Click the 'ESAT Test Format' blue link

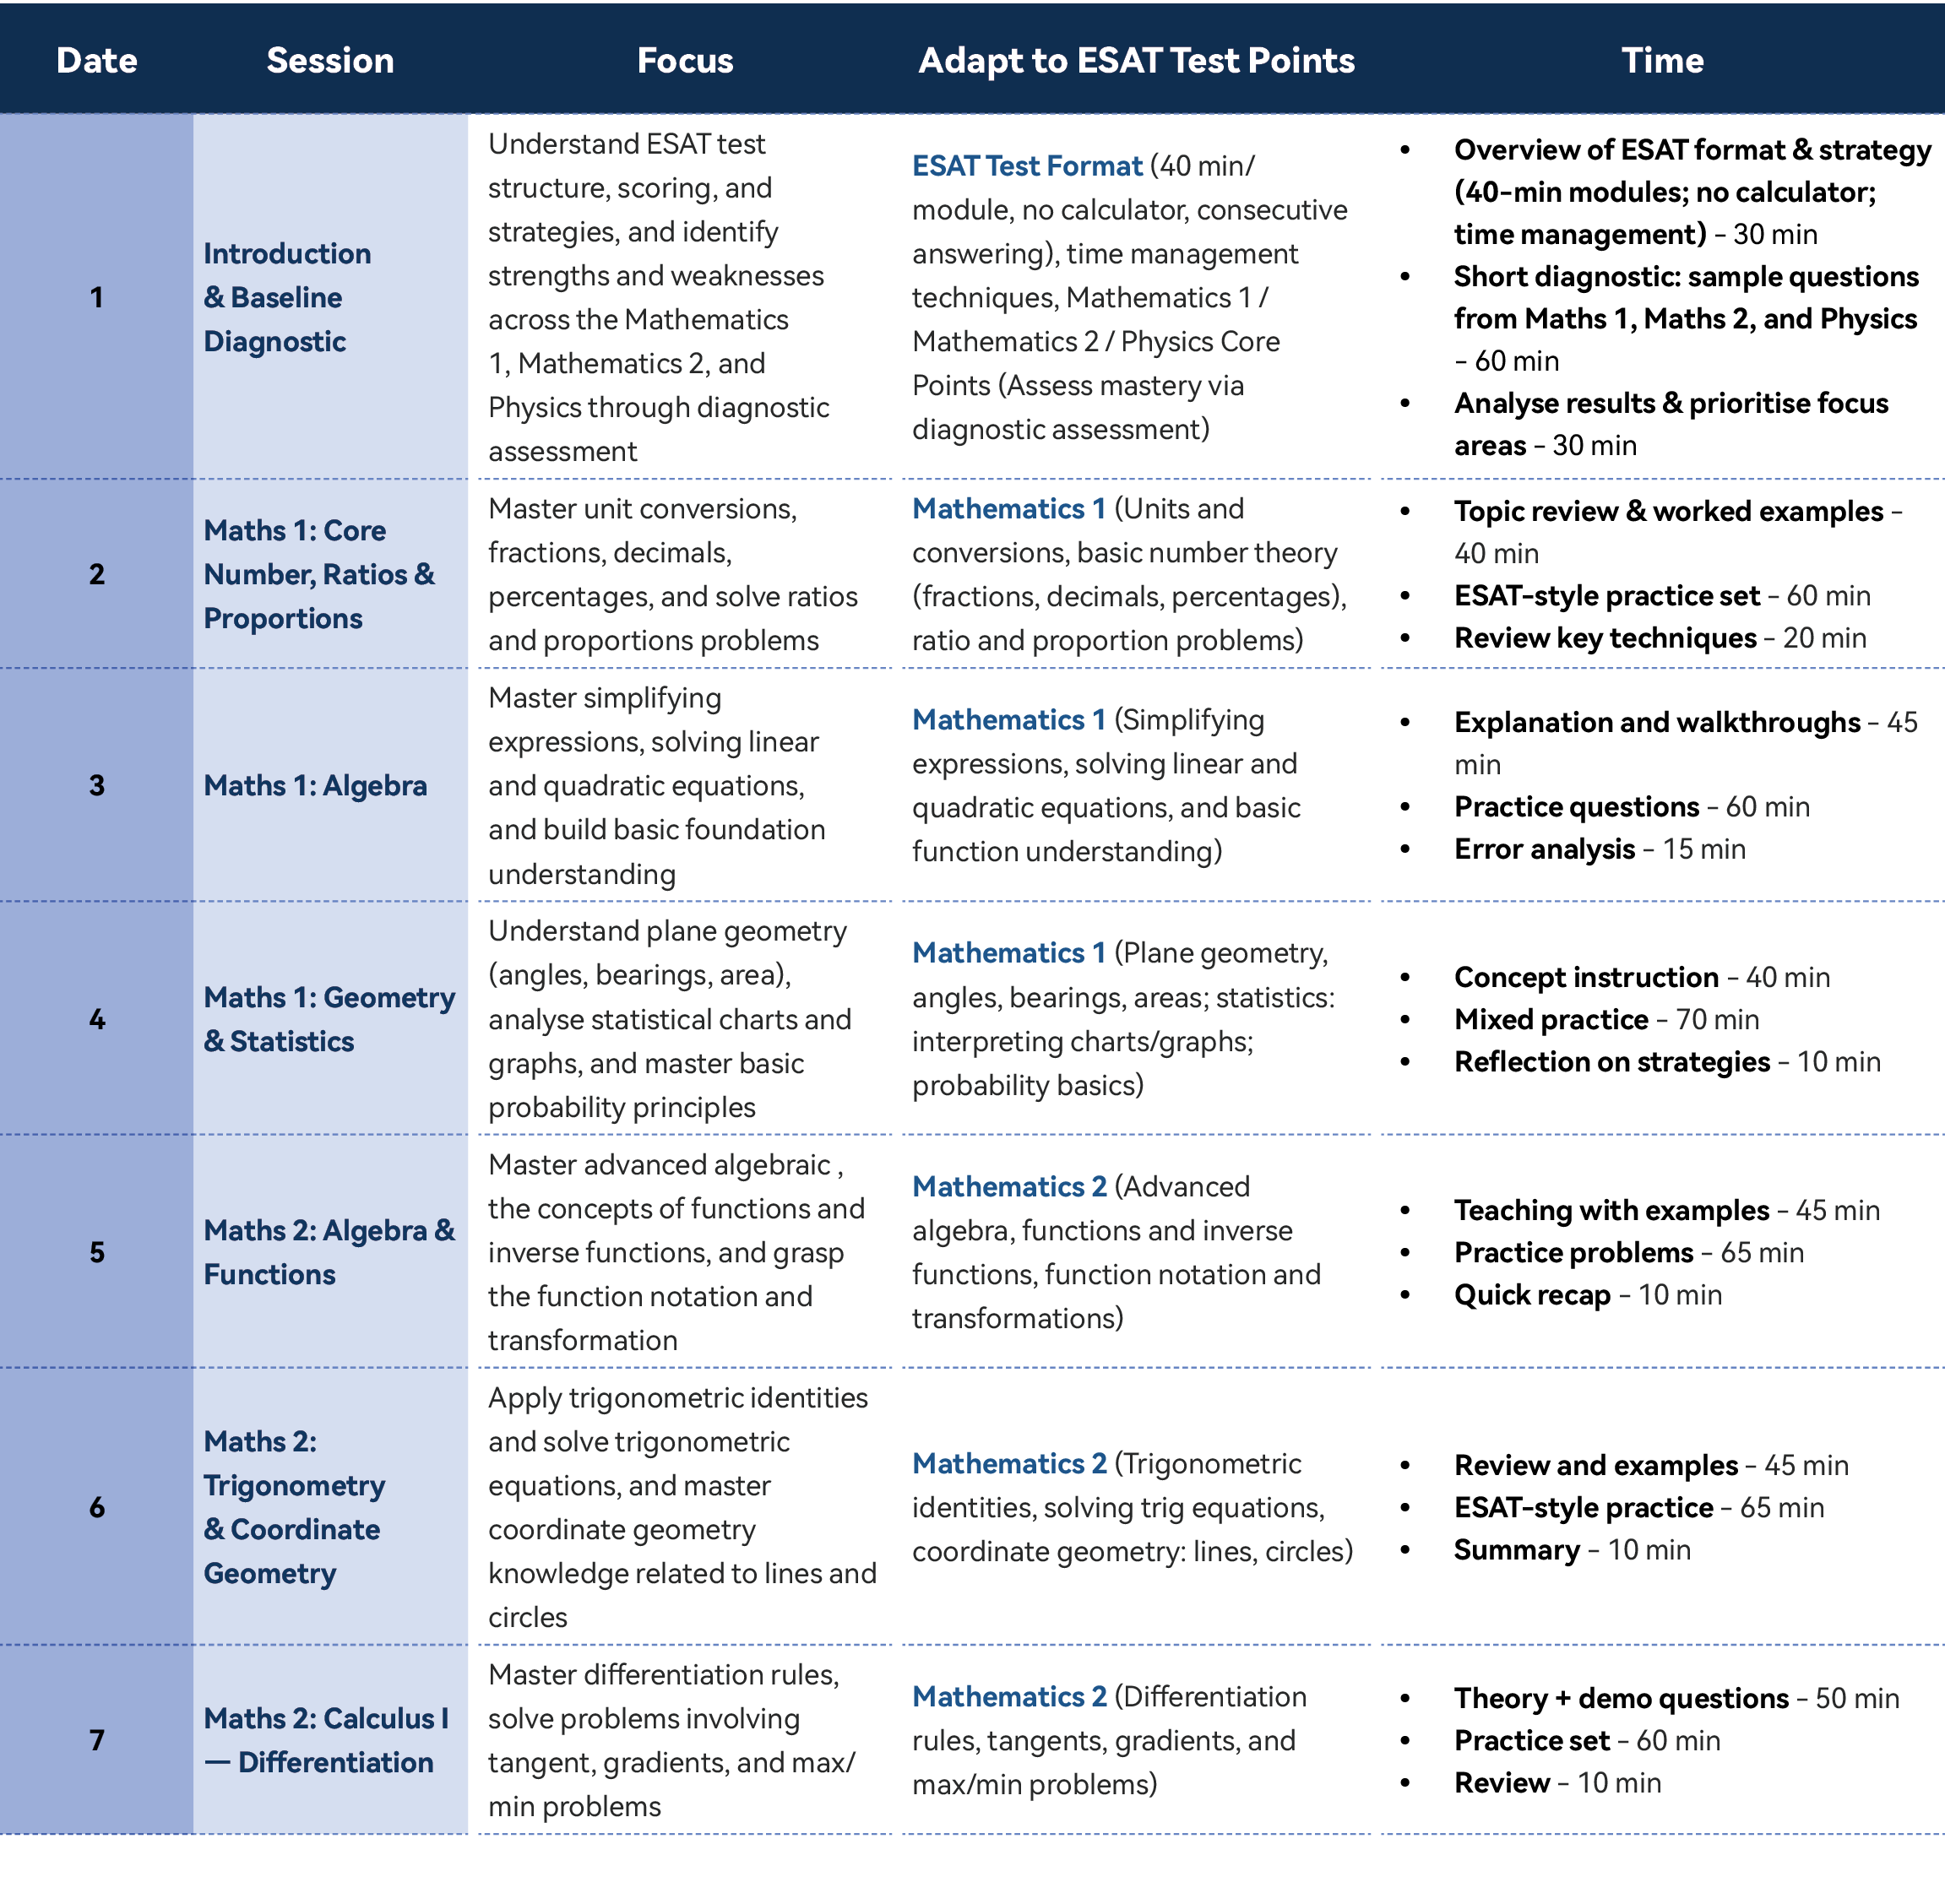[x=1026, y=166]
